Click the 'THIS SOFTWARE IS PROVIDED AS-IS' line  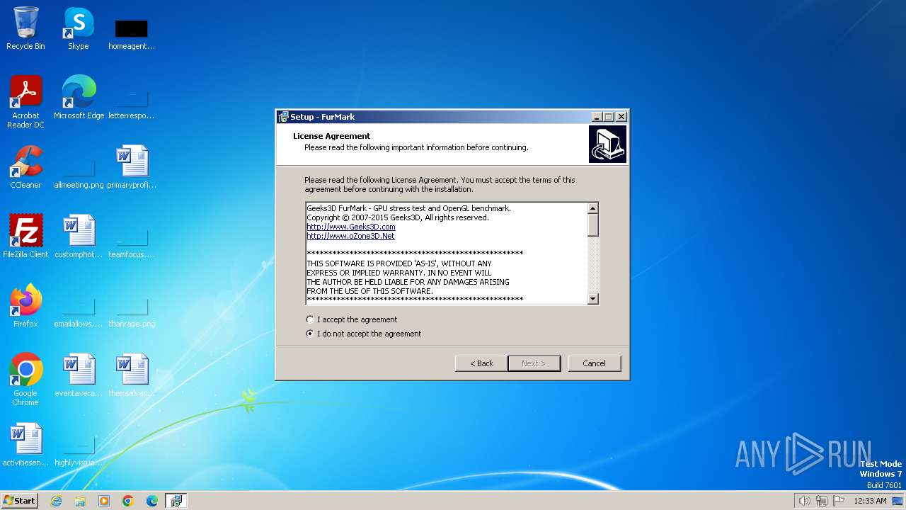398,263
